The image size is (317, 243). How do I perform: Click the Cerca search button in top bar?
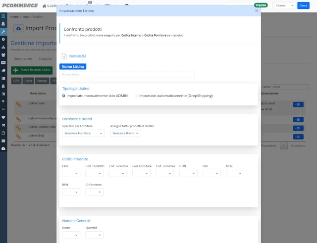point(303,5)
